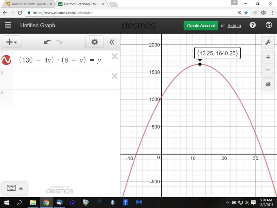
Task: Delete expression 1
Action: 115,57
